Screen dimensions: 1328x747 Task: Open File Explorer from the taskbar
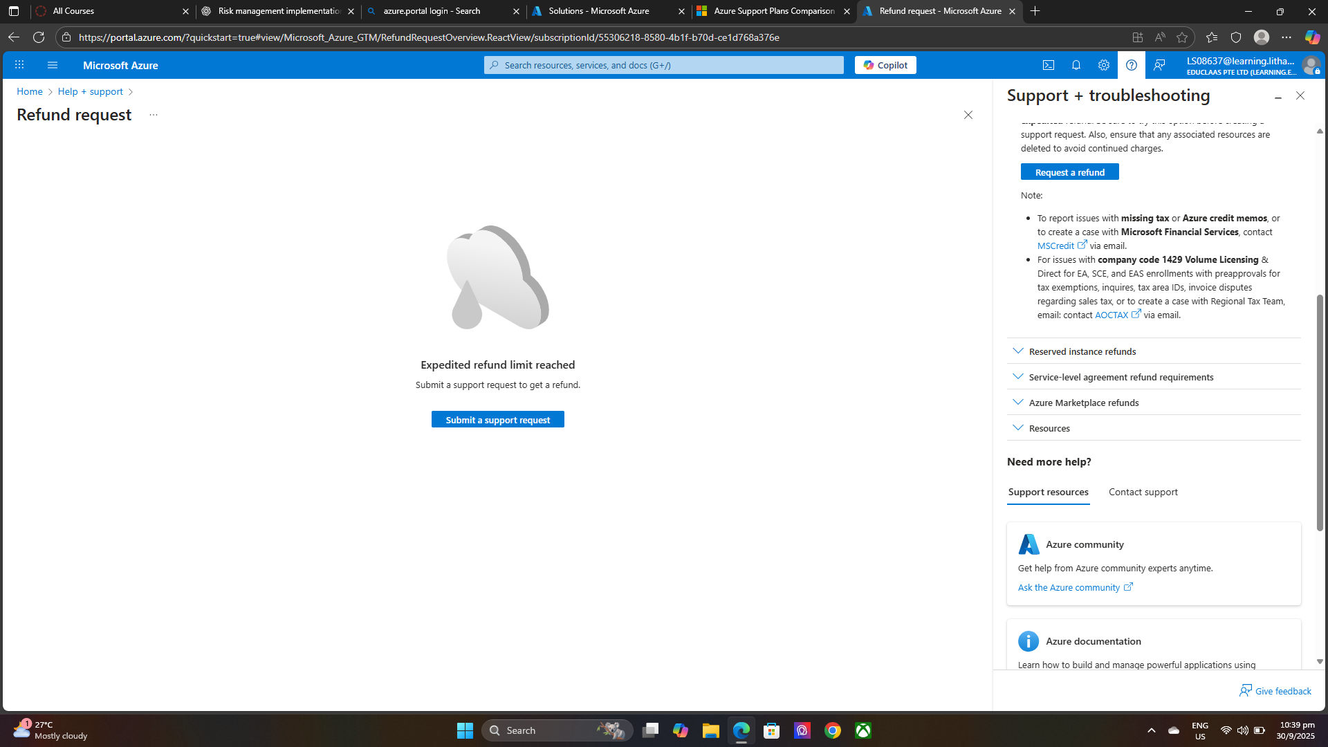710,730
